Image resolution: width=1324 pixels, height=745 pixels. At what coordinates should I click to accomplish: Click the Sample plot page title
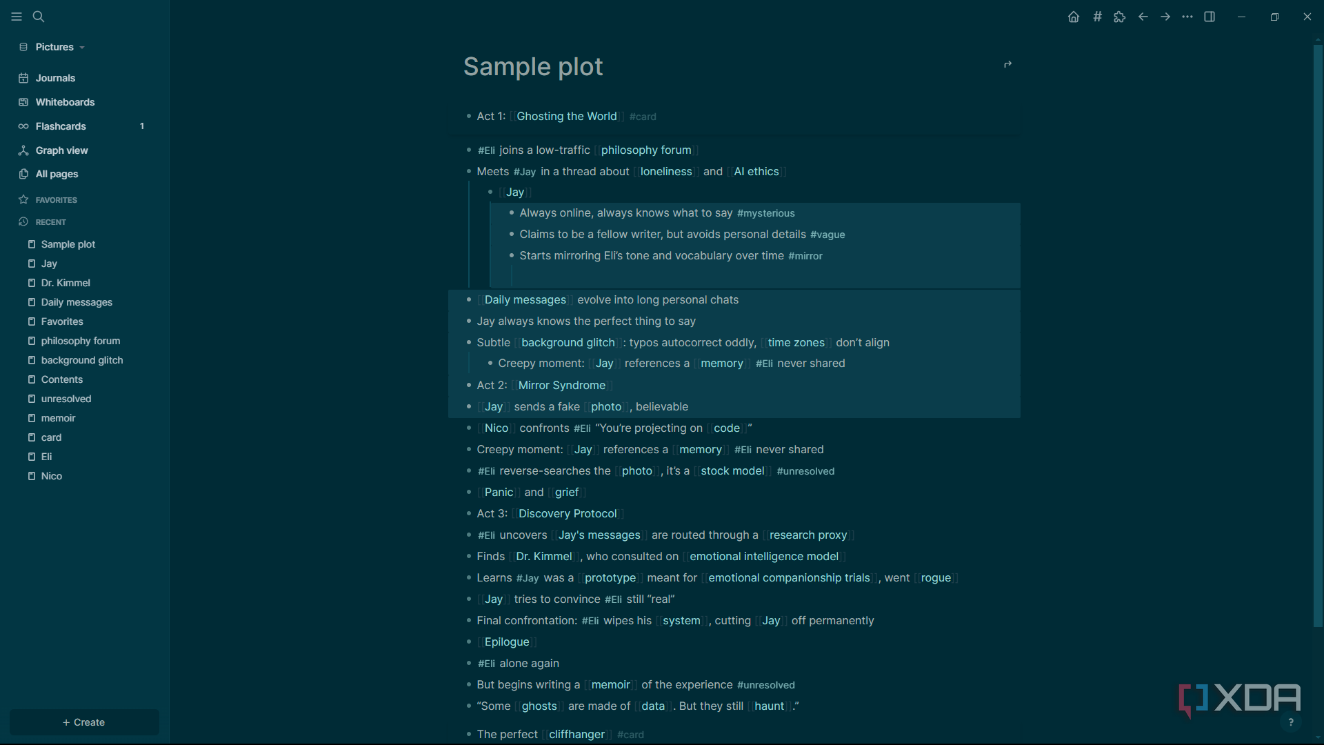532,66
